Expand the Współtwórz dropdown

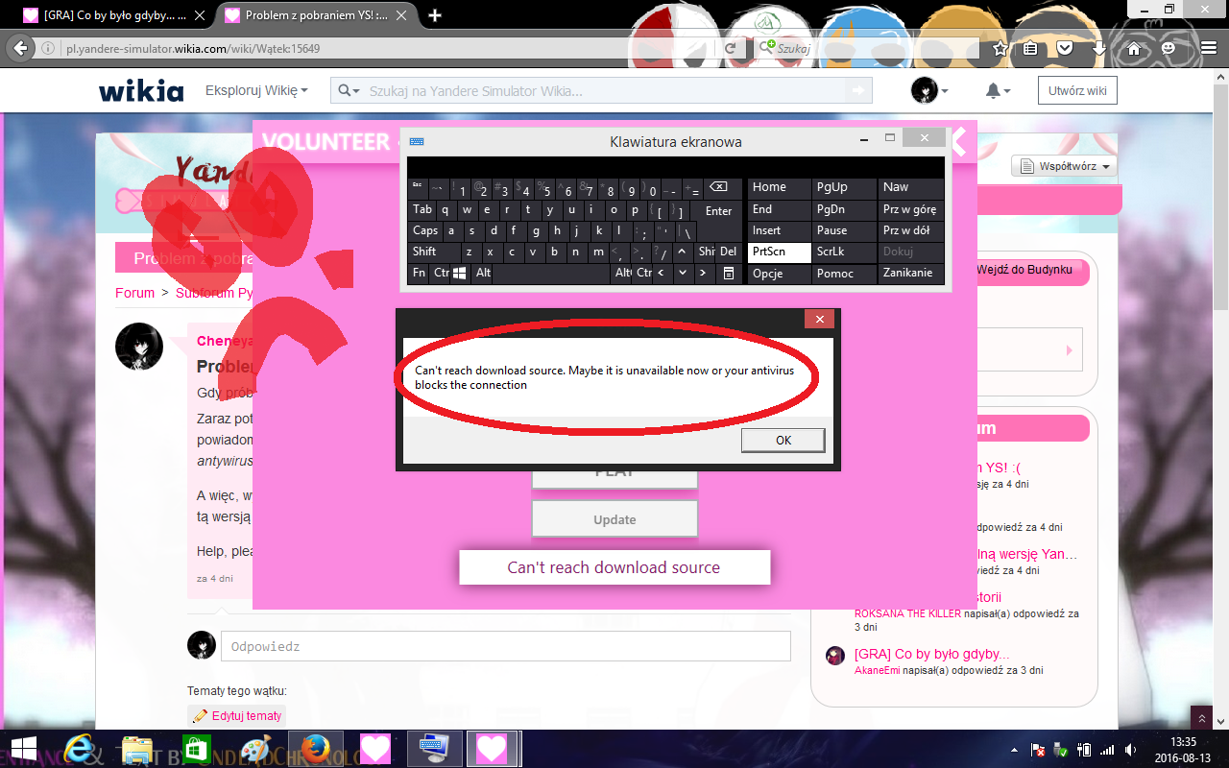click(x=1065, y=166)
